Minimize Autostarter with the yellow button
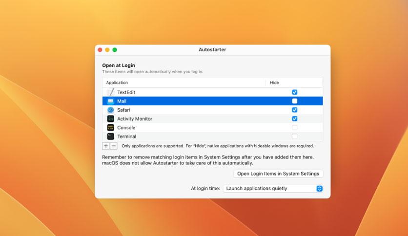 pos(107,50)
